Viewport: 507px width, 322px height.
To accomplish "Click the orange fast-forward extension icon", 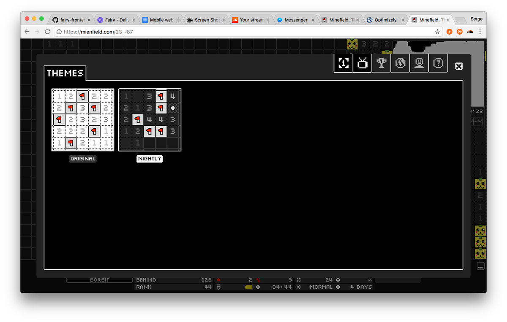I will click(x=460, y=32).
